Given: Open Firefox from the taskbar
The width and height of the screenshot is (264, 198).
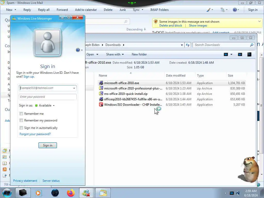Looking at the screenshot, I should (71, 193).
